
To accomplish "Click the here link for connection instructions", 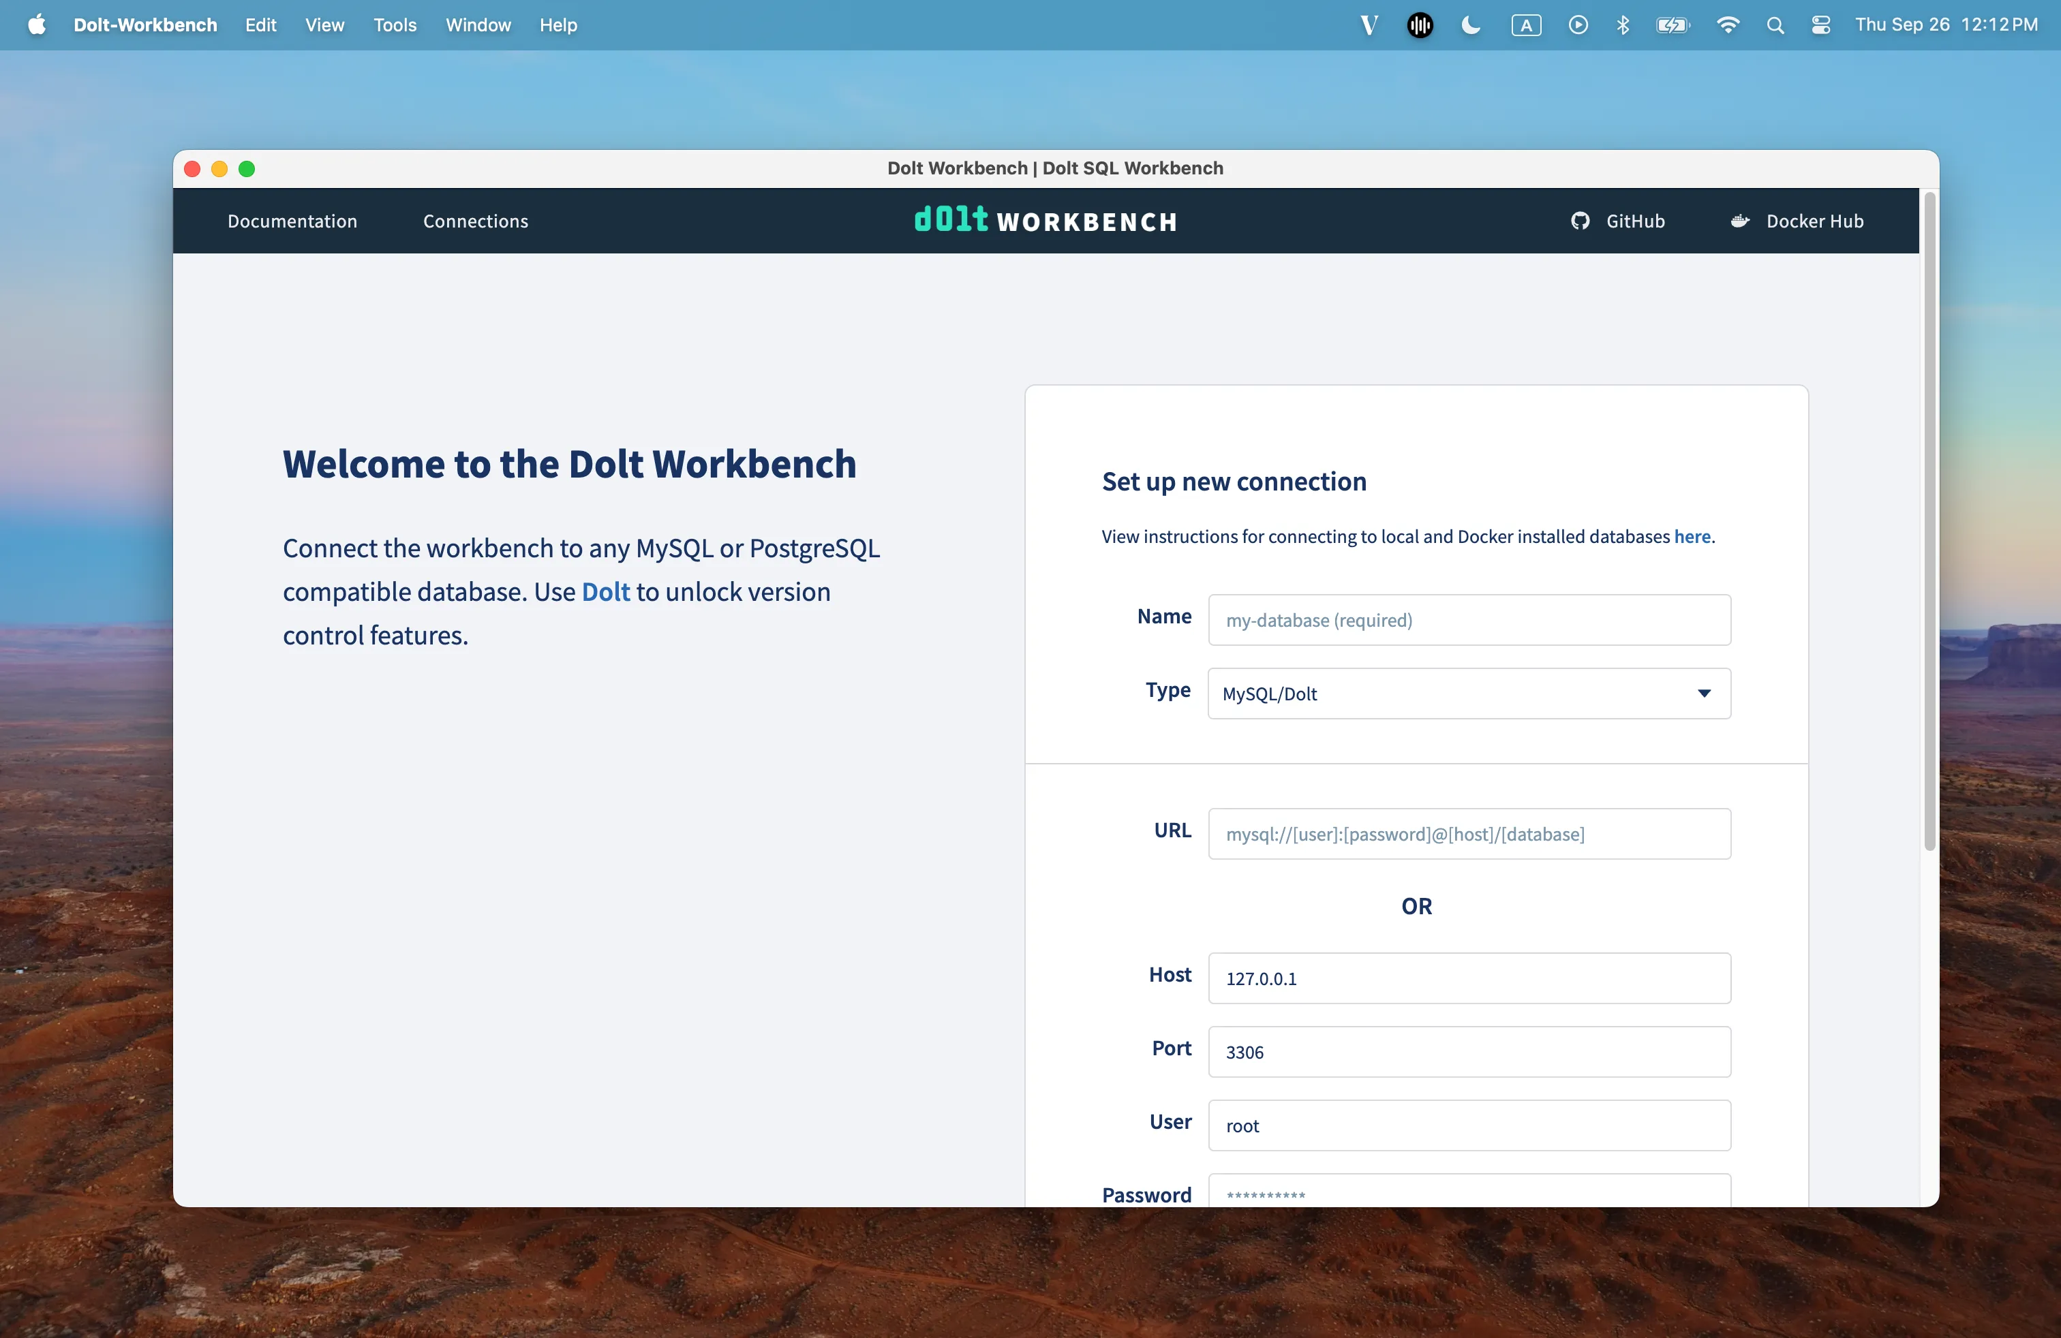I will 1693,537.
